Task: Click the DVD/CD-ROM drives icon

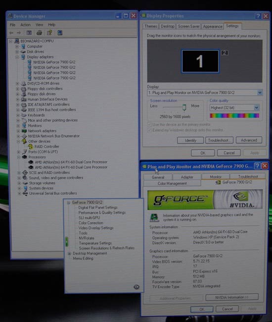Action: [24, 84]
